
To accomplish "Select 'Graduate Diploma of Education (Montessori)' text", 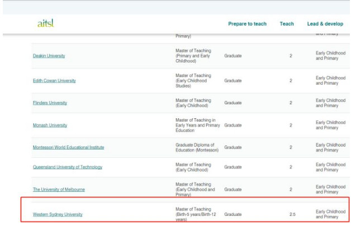I will tap(197, 147).
